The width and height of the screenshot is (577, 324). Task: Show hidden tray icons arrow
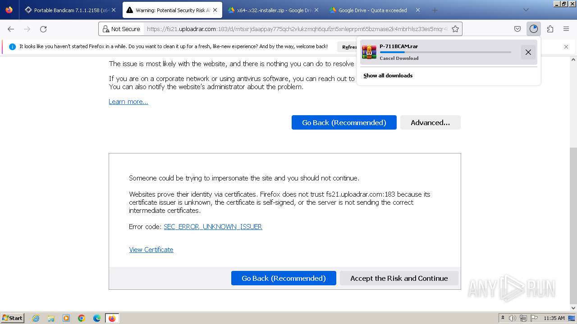click(503, 318)
